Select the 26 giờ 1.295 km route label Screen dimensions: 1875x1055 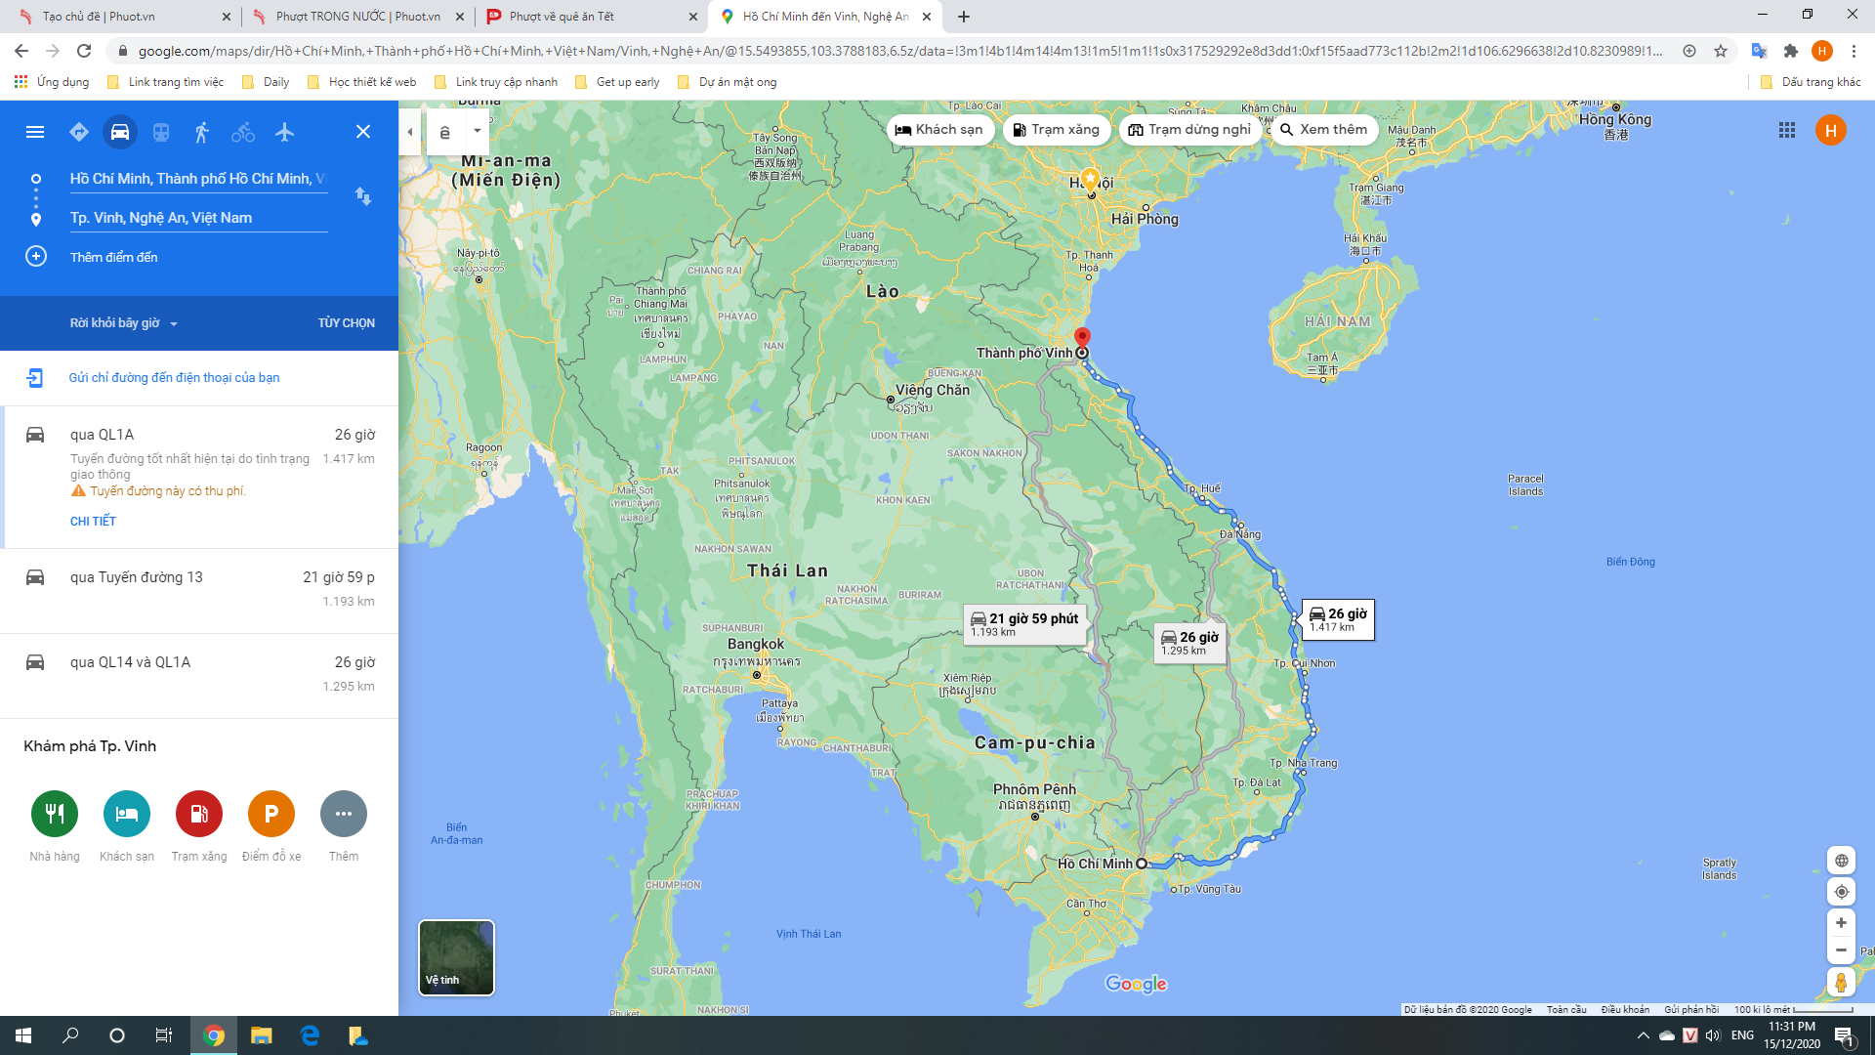(x=1189, y=643)
